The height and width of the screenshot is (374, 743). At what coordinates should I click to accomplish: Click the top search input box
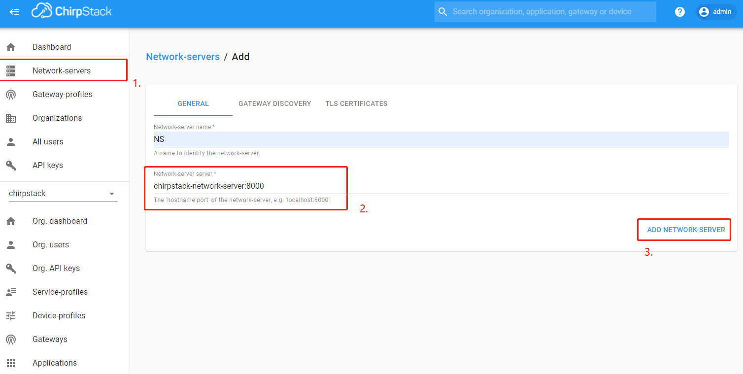coord(545,12)
